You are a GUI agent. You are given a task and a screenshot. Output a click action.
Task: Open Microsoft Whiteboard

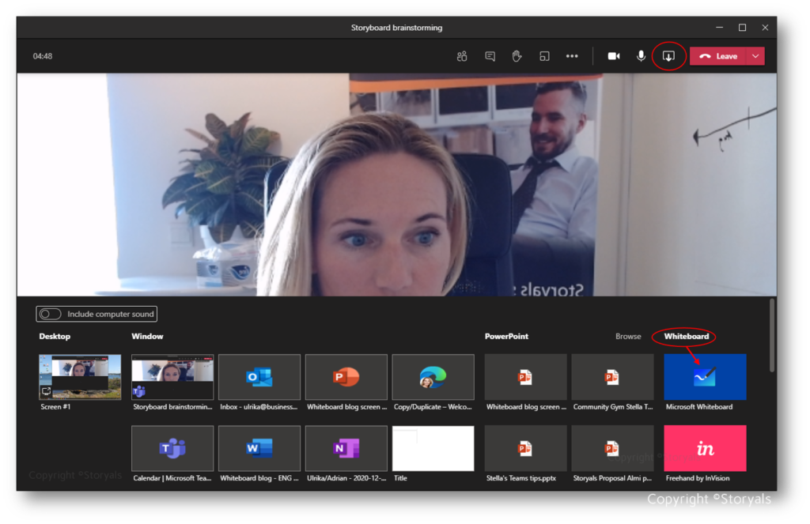click(705, 377)
